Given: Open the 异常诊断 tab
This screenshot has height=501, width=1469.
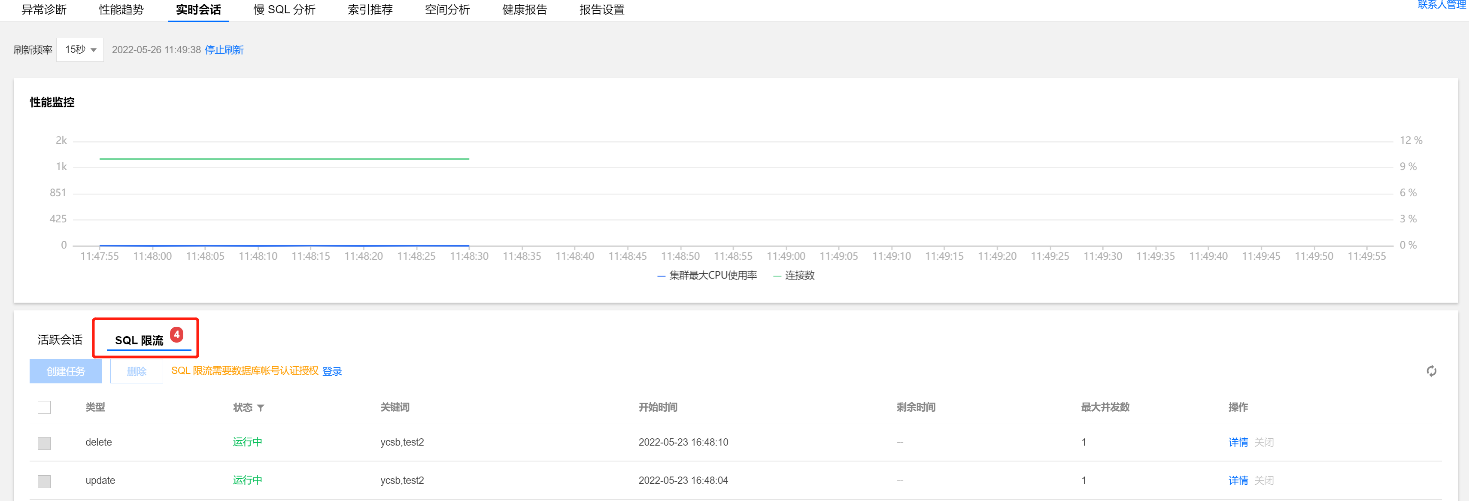Looking at the screenshot, I should [44, 10].
